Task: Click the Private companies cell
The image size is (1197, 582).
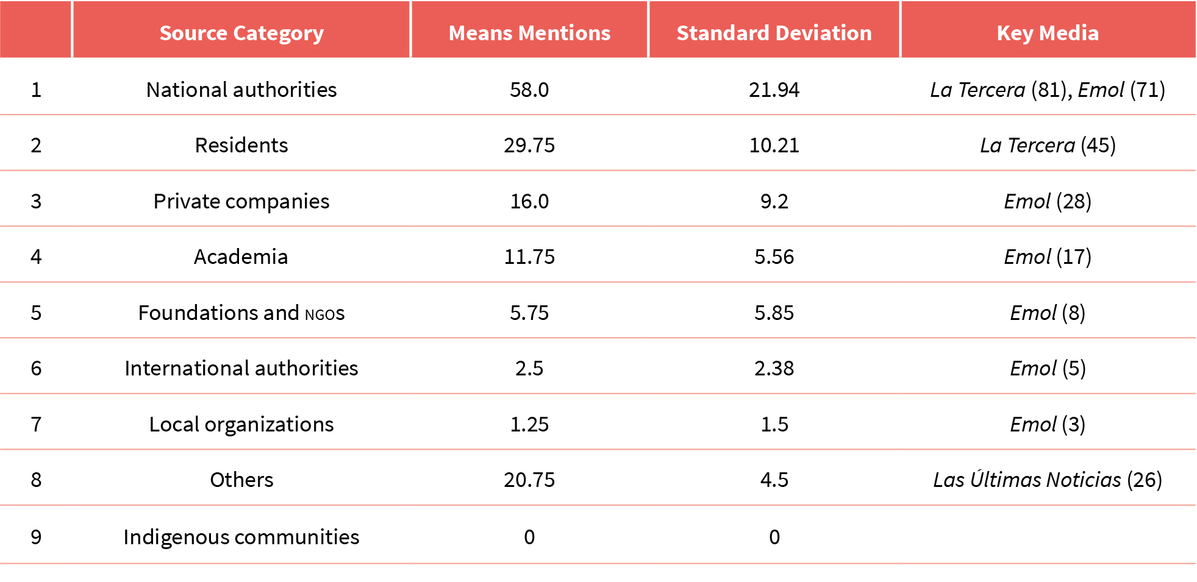Action: (241, 201)
